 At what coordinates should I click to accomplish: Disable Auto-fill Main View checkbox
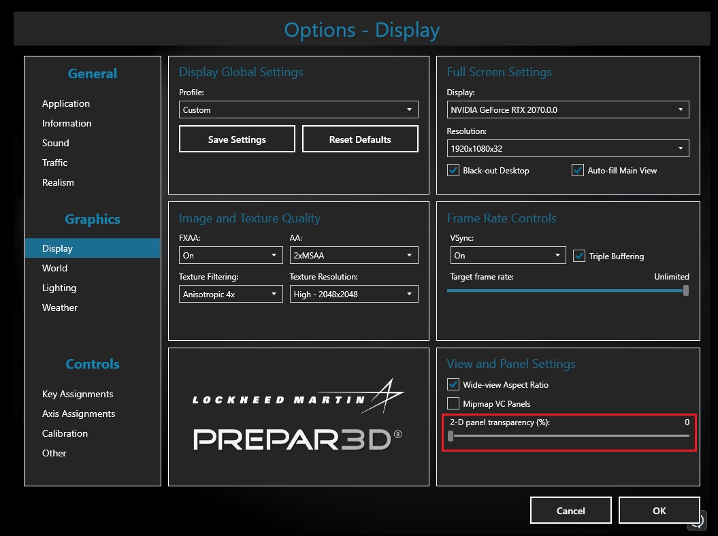pyautogui.click(x=578, y=171)
